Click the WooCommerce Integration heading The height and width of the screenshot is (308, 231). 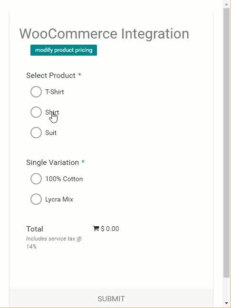[104, 34]
